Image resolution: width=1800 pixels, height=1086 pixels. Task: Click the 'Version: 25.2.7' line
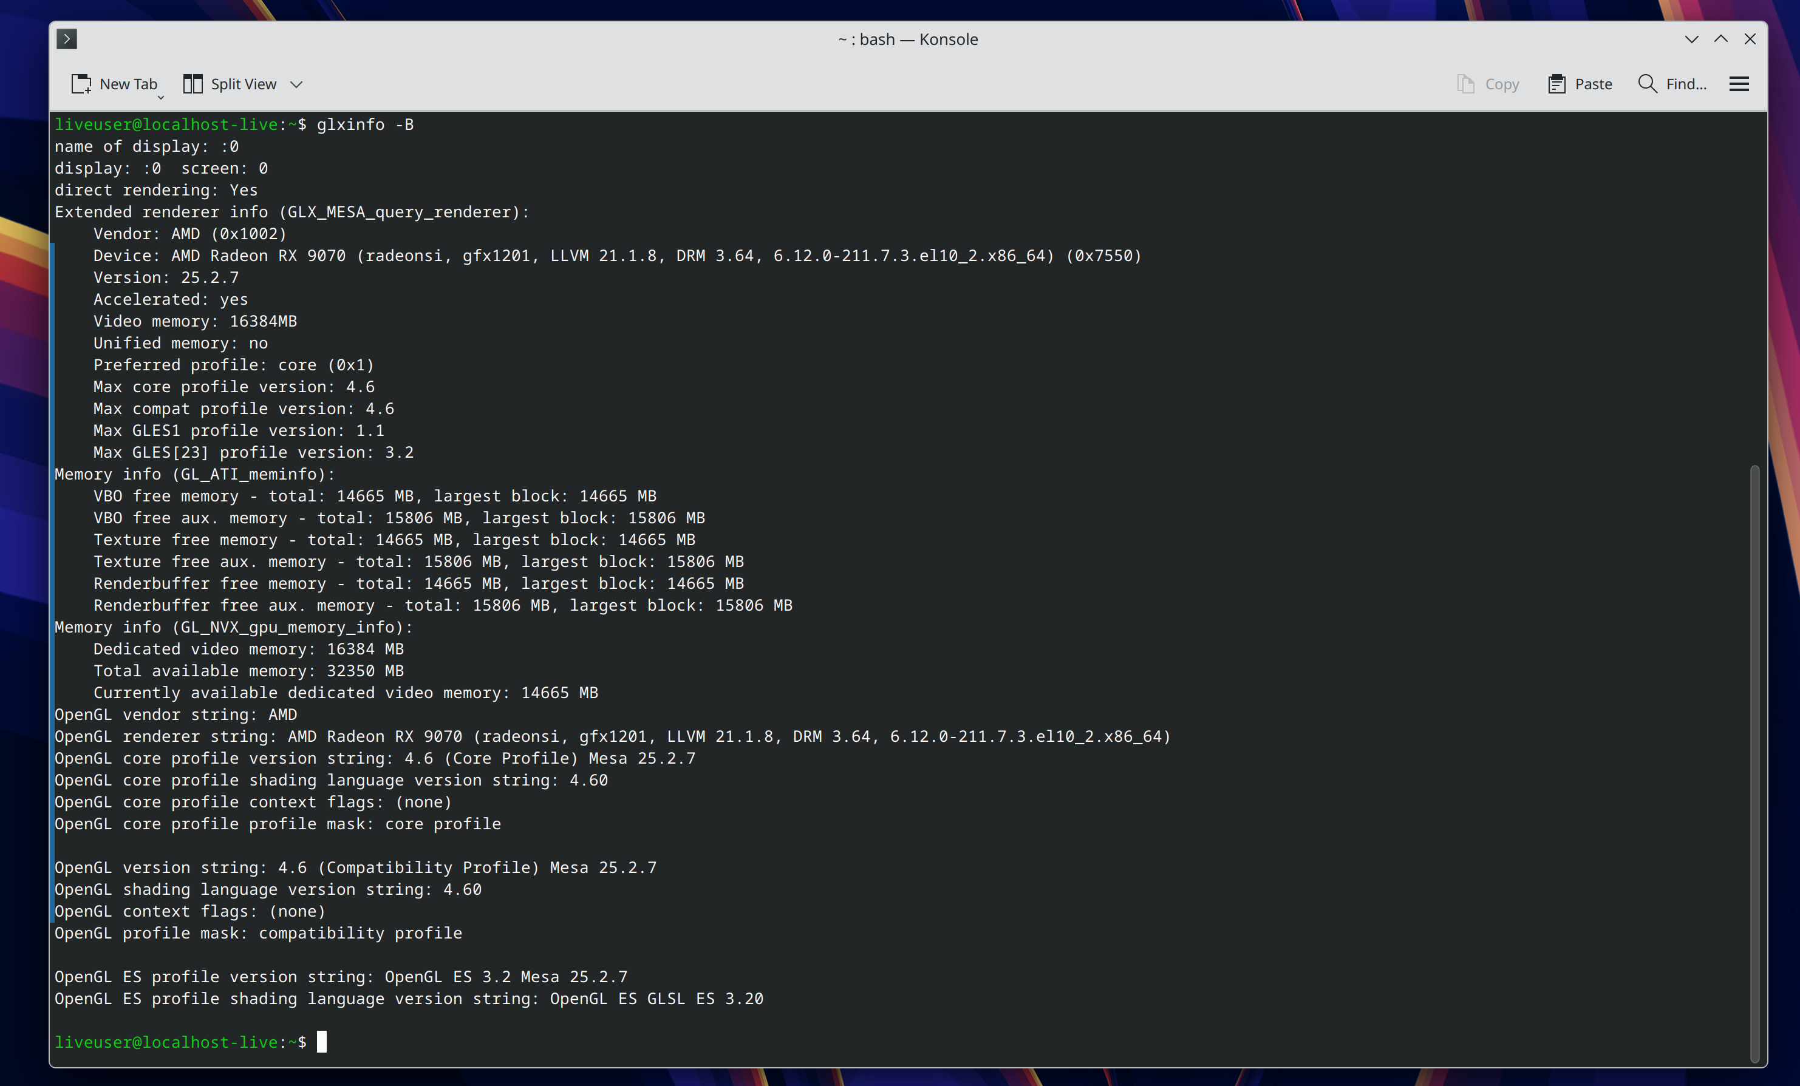[x=166, y=277]
